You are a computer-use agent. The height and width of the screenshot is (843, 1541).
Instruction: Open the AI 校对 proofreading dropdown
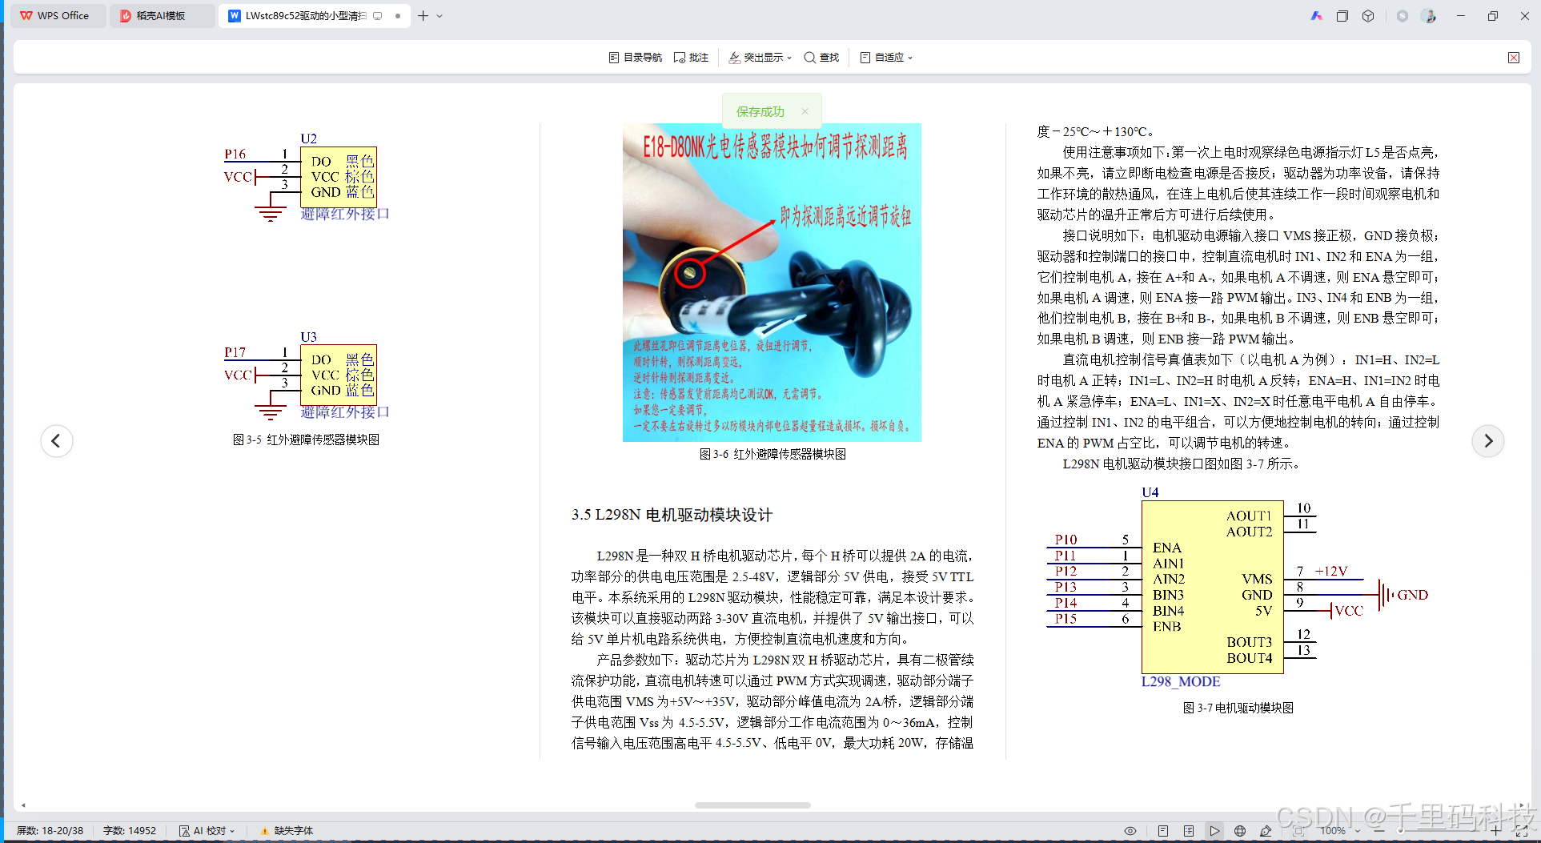click(x=207, y=831)
